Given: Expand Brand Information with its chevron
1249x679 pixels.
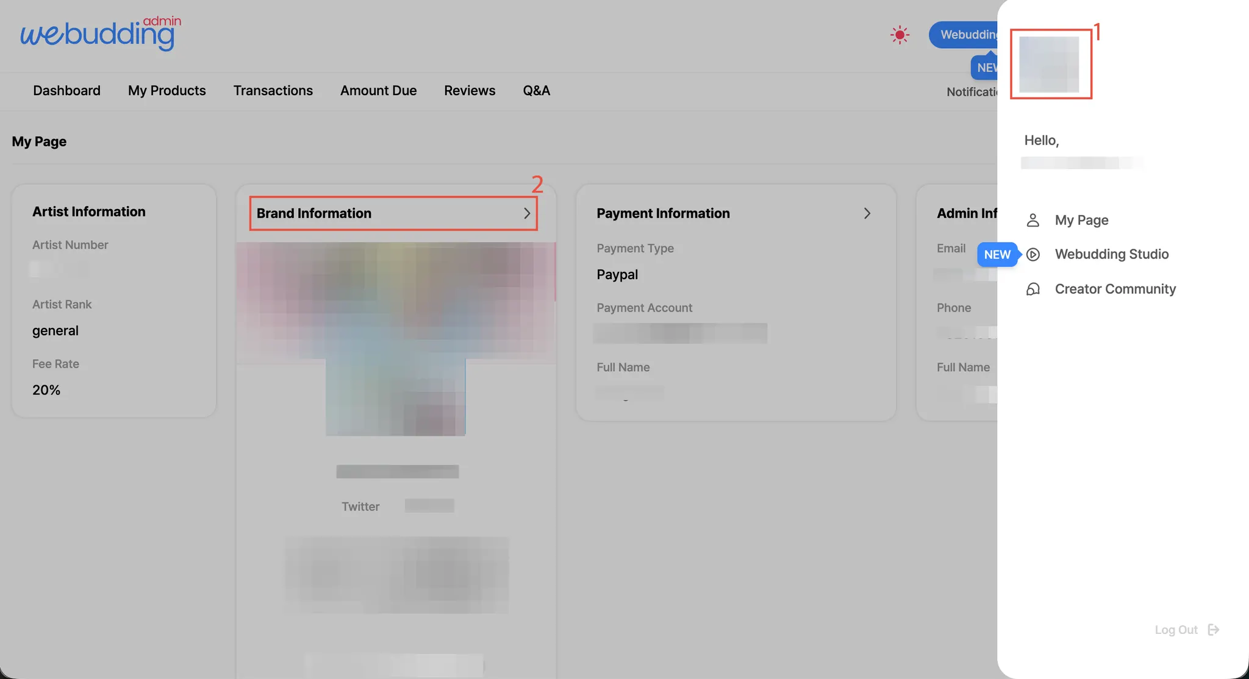Looking at the screenshot, I should 527,213.
